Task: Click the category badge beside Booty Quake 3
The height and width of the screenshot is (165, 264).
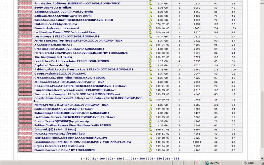Action: [x=25, y=8]
